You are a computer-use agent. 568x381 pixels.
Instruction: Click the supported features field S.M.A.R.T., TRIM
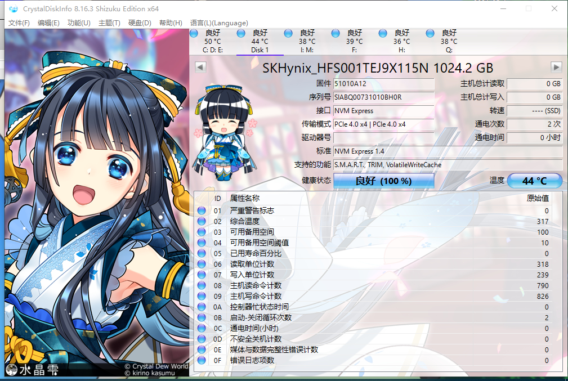[448, 165]
